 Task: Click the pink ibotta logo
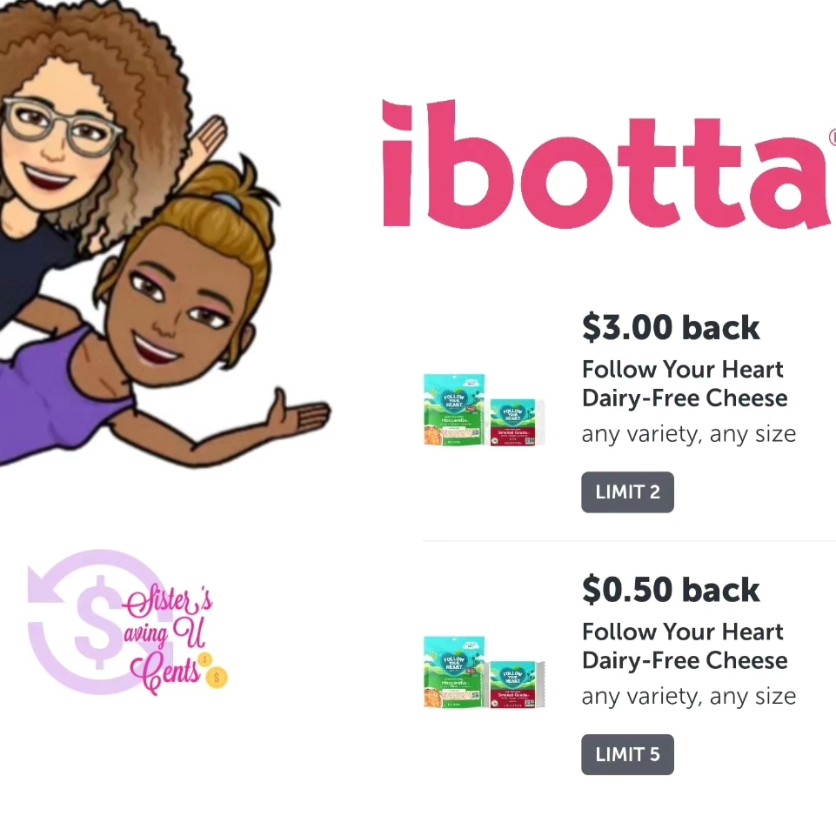coord(608,164)
